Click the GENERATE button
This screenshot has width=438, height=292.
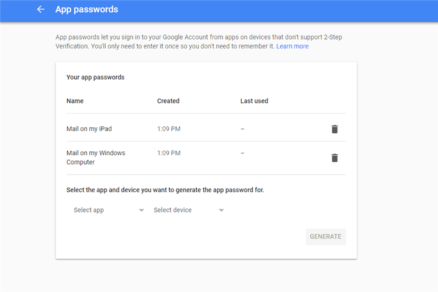tap(325, 237)
